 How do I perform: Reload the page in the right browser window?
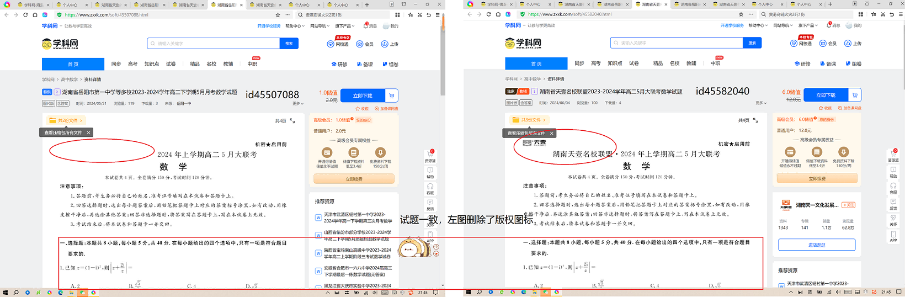[488, 14]
